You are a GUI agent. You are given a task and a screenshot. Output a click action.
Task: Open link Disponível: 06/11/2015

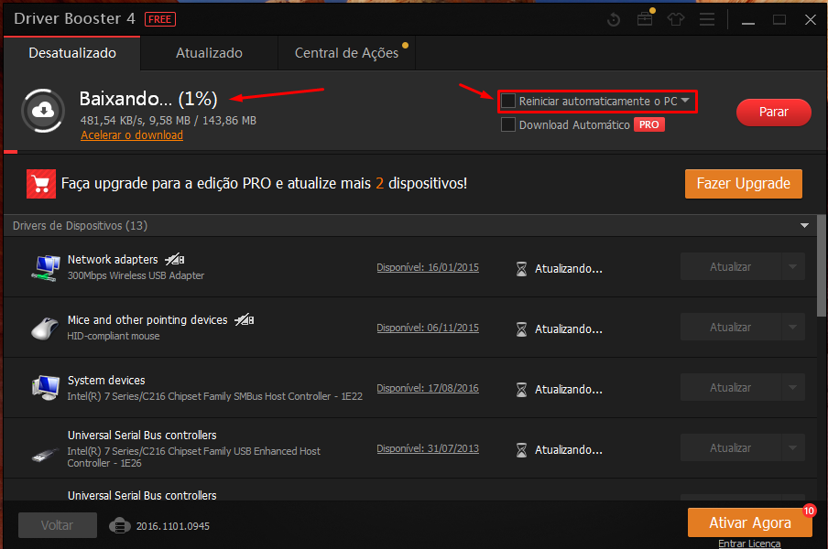click(428, 328)
